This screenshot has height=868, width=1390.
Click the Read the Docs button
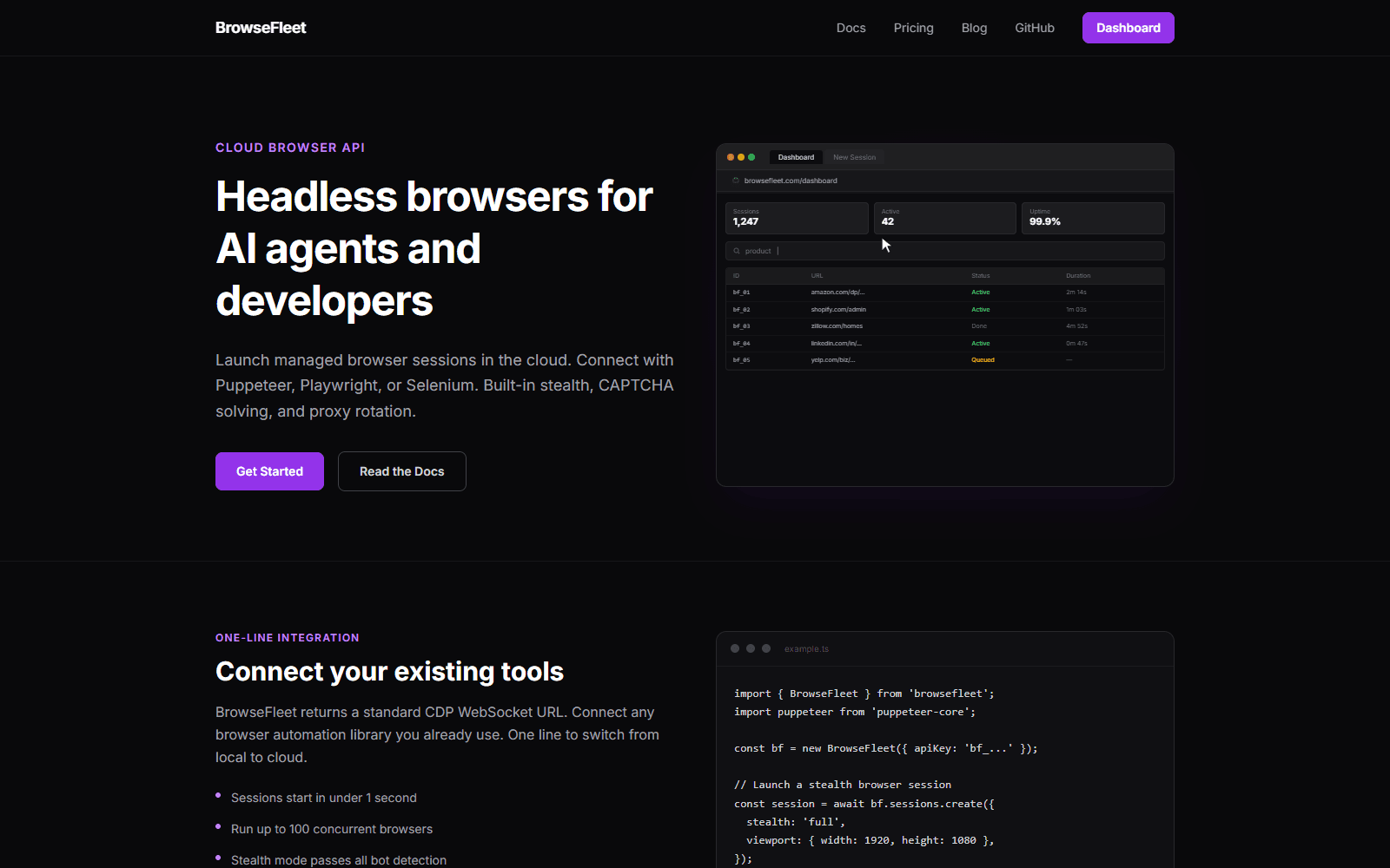401,470
